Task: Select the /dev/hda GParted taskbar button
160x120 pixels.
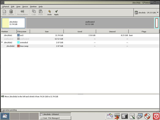Action: (55, 114)
